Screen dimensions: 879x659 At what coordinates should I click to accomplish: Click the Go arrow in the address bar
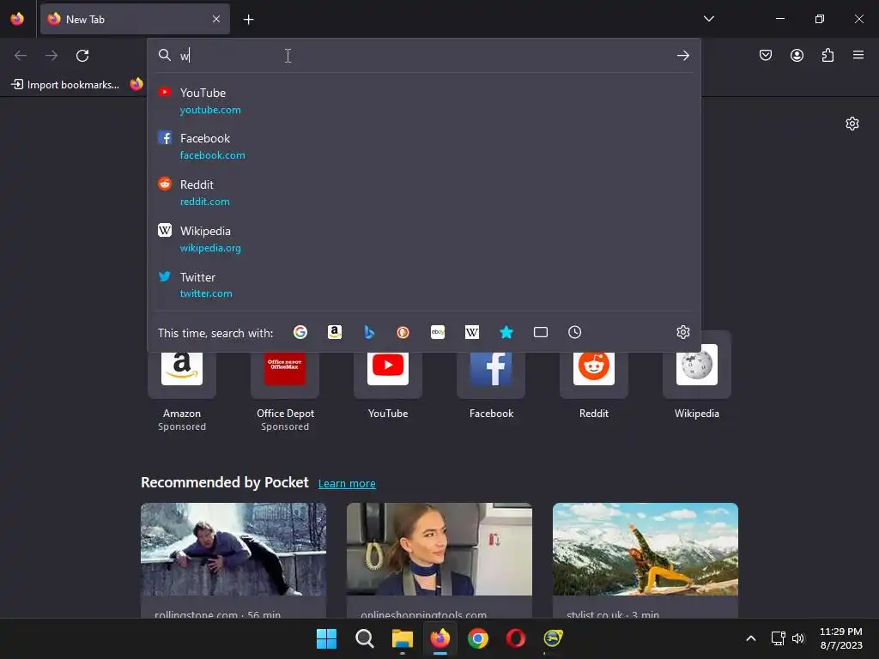[x=682, y=55]
